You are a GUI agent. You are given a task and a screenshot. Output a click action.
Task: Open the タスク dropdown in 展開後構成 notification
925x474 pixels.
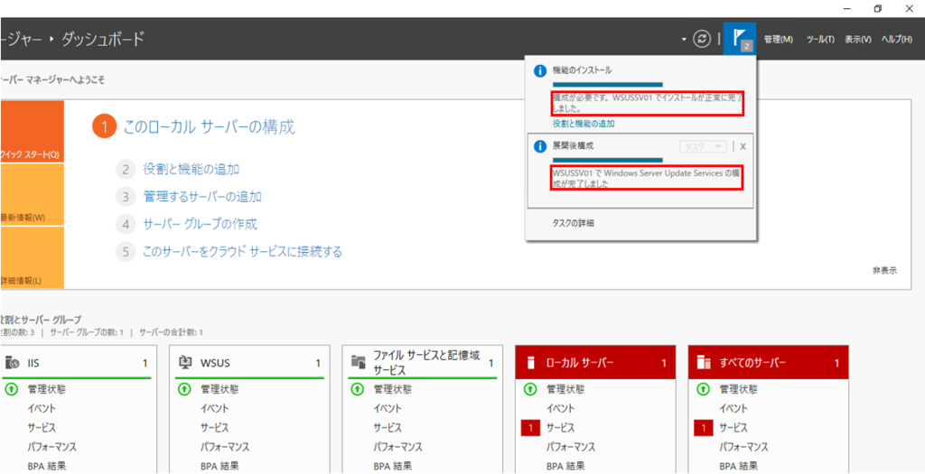702,146
